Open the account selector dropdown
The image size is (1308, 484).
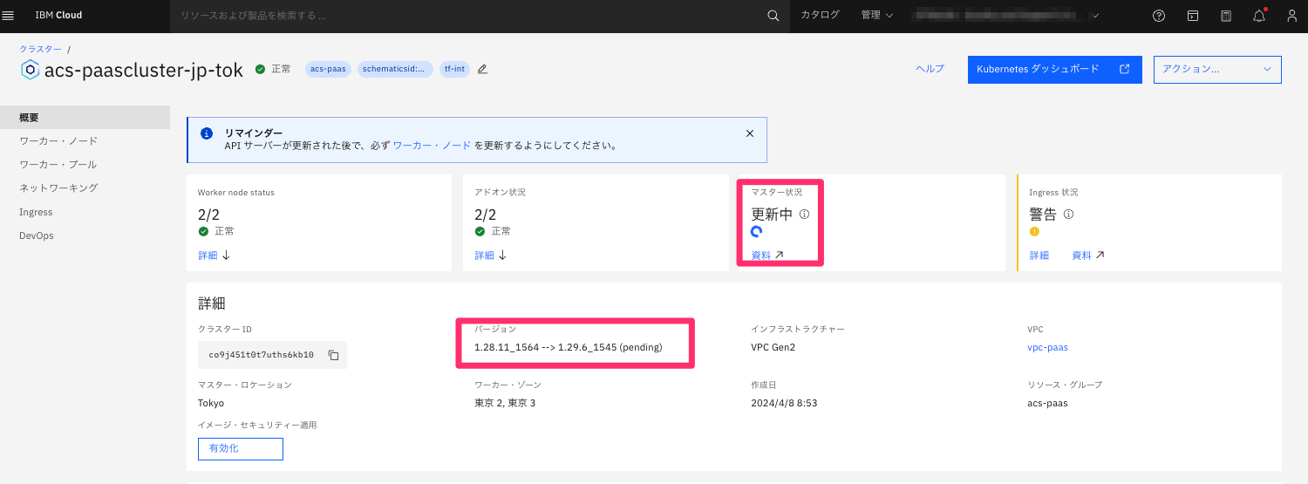1006,16
